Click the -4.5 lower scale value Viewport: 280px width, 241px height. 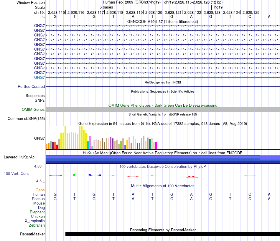(x=38, y=181)
